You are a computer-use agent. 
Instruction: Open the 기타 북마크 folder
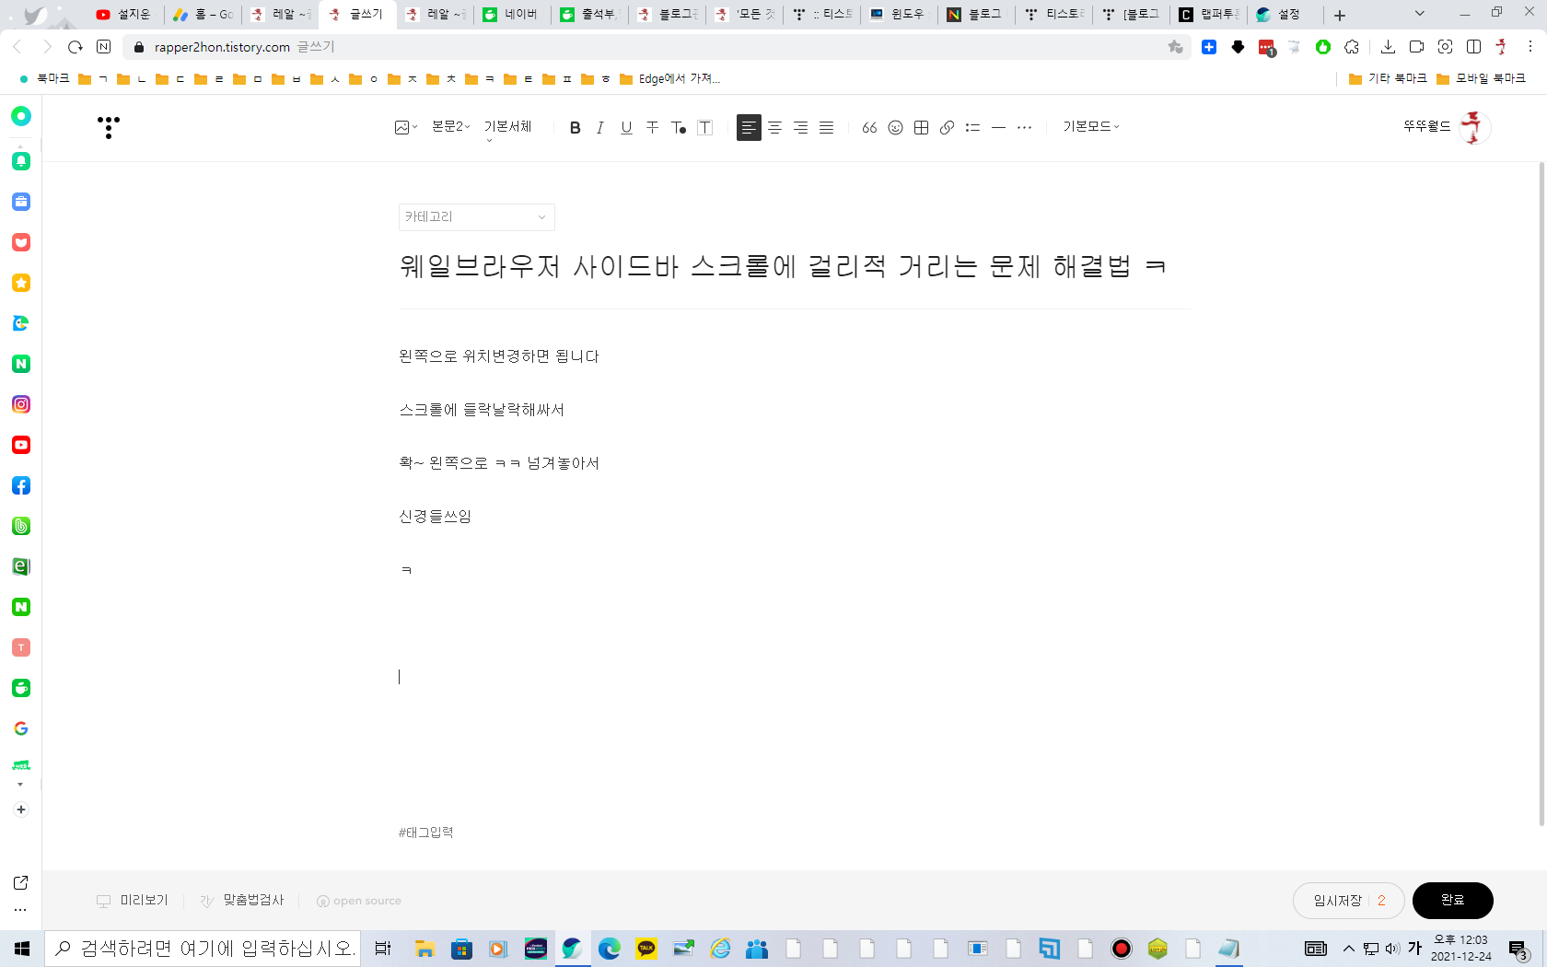pyautogui.click(x=1388, y=79)
